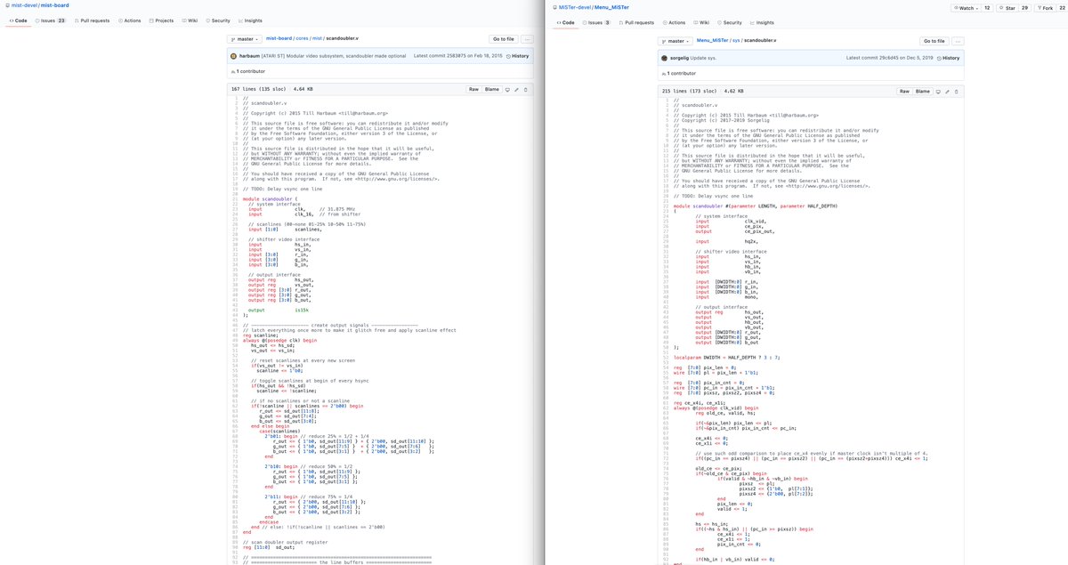Open Actions tab in mist-board

130,20
